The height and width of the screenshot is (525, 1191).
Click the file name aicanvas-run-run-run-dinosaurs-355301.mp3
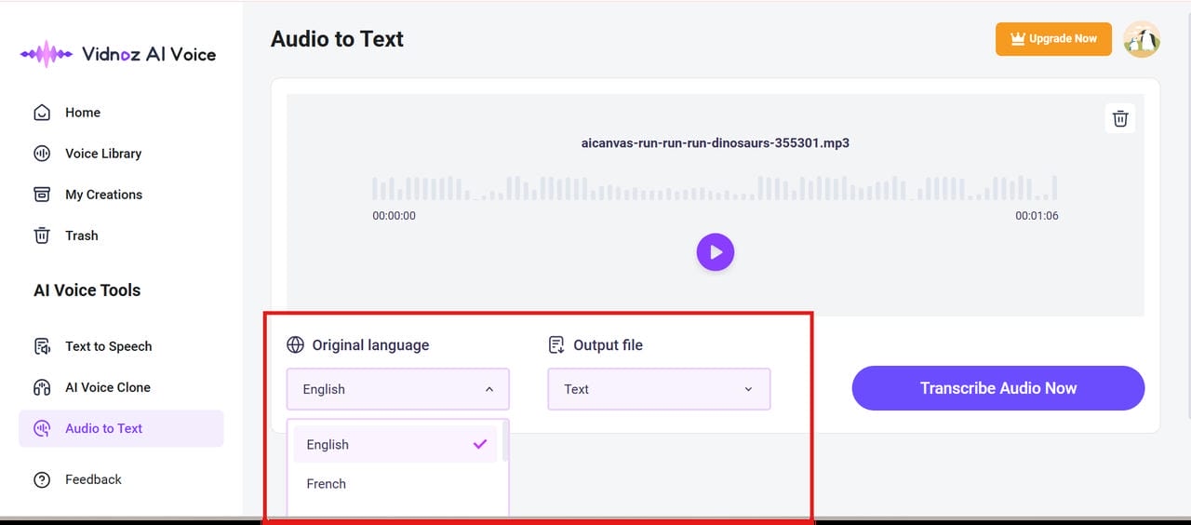tap(716, 143)
